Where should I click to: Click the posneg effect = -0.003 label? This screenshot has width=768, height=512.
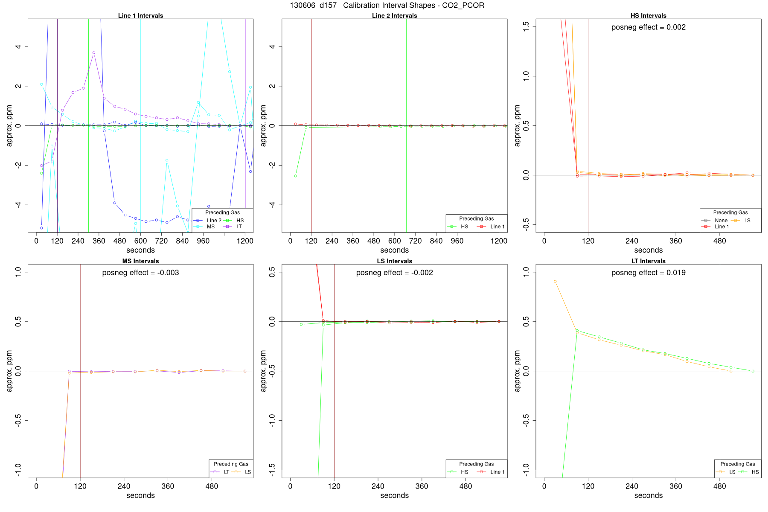(140, 273)
